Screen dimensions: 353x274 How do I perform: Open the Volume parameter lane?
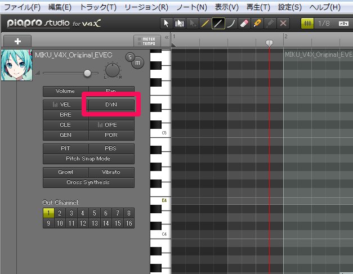point(65,91)
